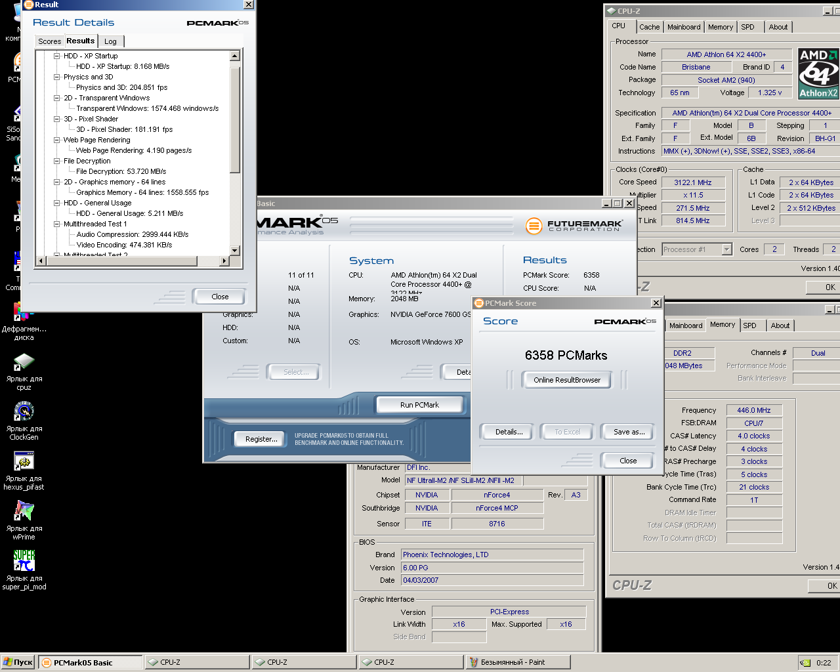Screen dimensions: 840x672
Task: Collapse the HDD - General Usage node
Action: (57, 203)
